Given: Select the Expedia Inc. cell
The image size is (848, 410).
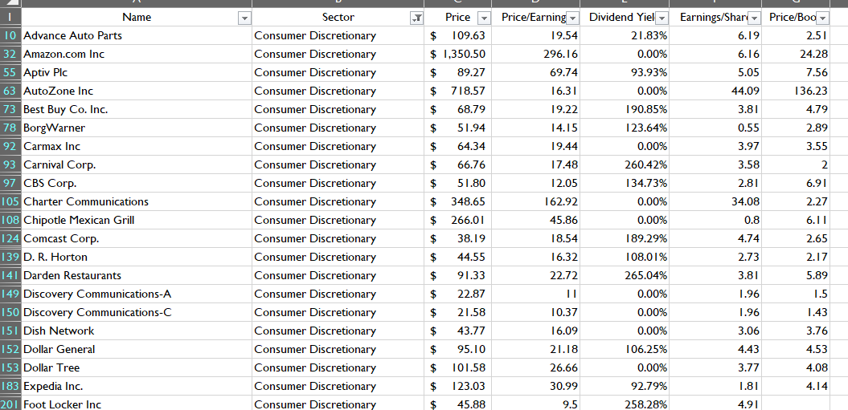Looking at the screenshot, I should point(137,386).
